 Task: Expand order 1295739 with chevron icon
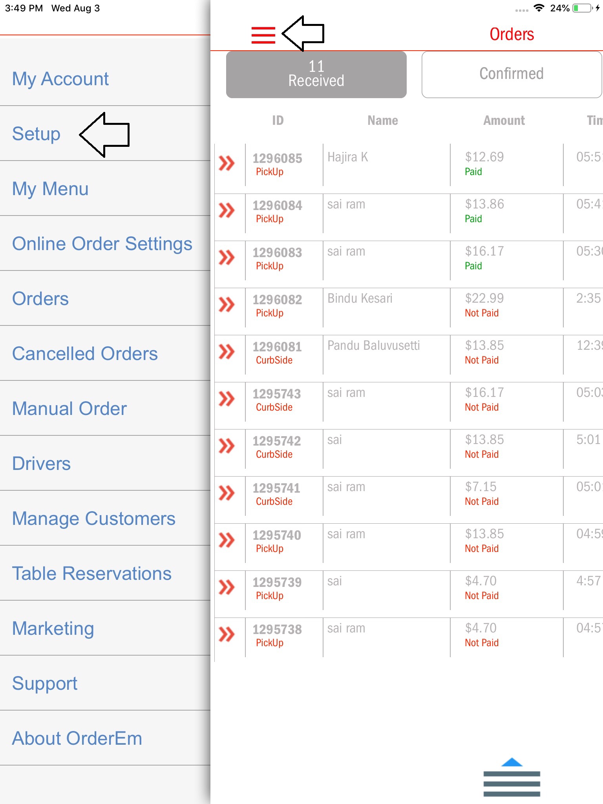click(227, 587)
